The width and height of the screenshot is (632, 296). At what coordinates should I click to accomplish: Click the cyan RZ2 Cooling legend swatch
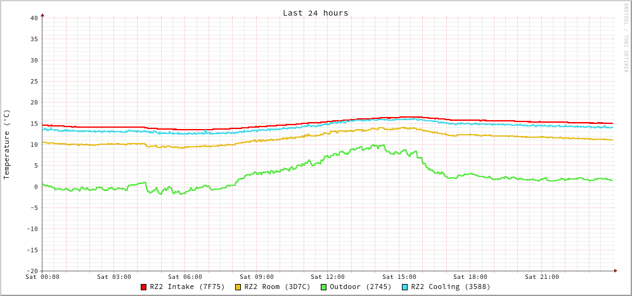[405, 287]
